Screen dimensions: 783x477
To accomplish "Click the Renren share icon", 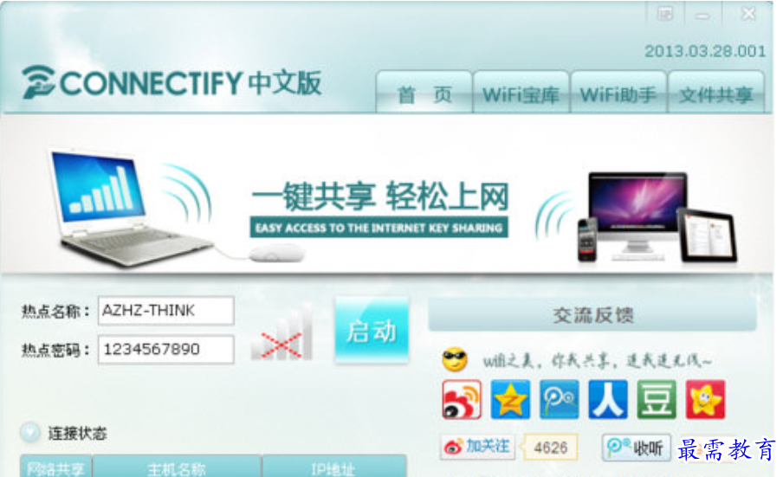I will [x=608, y=399].
